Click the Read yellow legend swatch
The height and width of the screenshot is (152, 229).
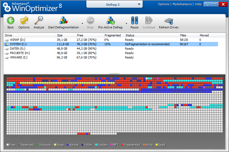156,145
